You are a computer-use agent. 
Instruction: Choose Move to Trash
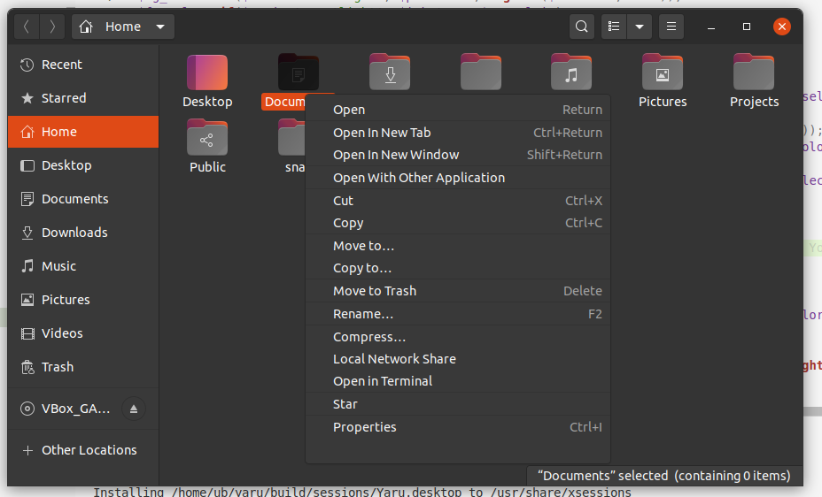click(x=458, y=291)
